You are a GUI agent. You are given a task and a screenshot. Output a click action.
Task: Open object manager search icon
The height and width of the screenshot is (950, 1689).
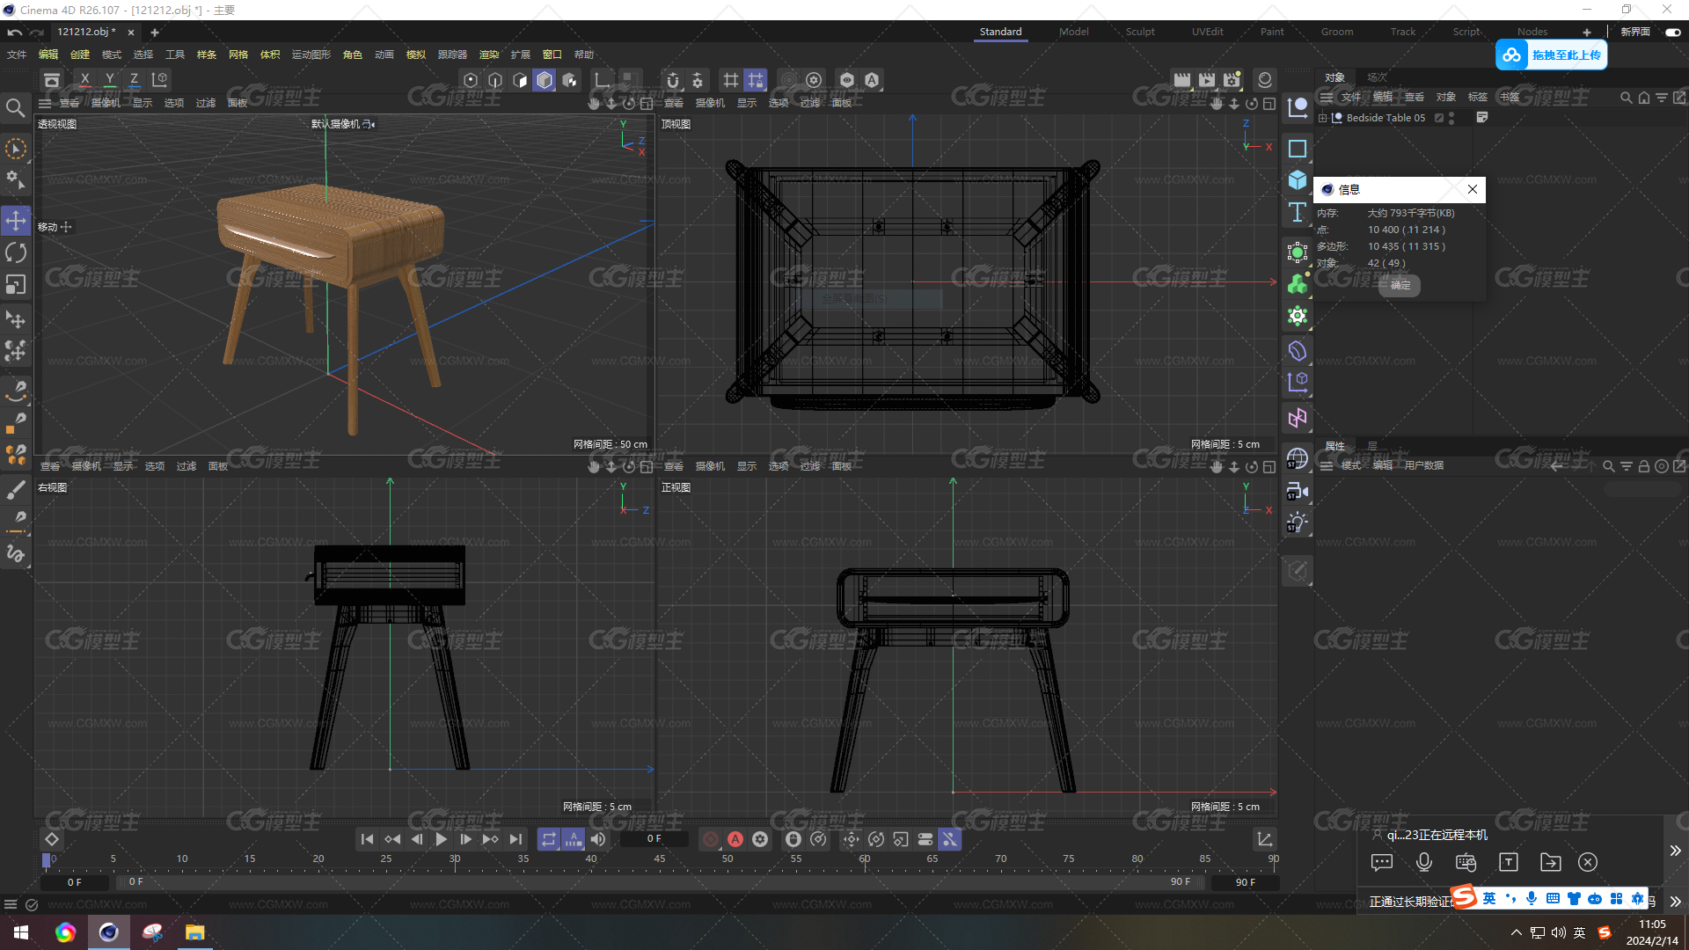pyautogui.click(x=1627, y=98)
